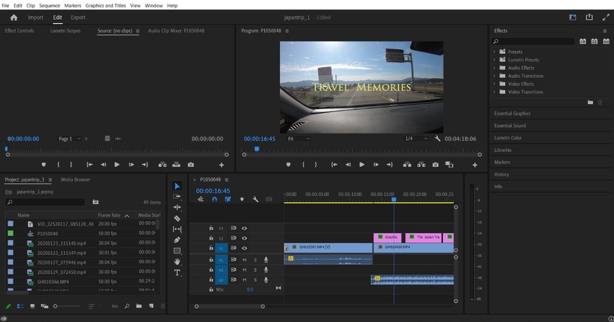Viewport: 614px width, 322px height.
Task: Select the Type tool
Action: pos(177,273)
